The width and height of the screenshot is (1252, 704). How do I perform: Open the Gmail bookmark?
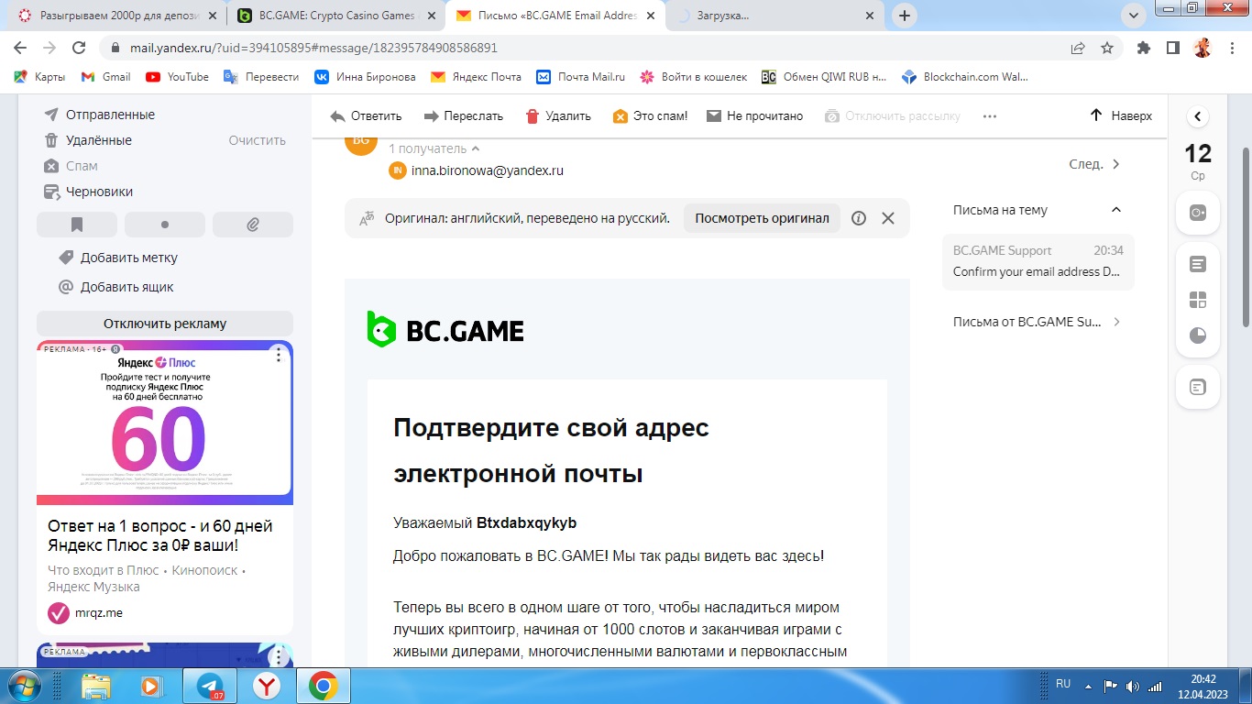pyautogui.click(x=106, y=77)
